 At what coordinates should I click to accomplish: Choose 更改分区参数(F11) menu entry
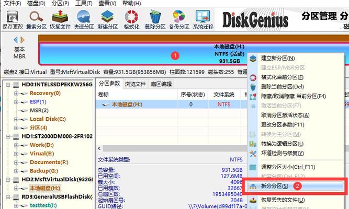click(x=283, y=125)
